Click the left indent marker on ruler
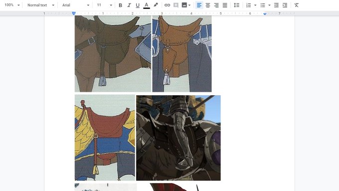Viewport: 339px width, 191px height. 74,13
